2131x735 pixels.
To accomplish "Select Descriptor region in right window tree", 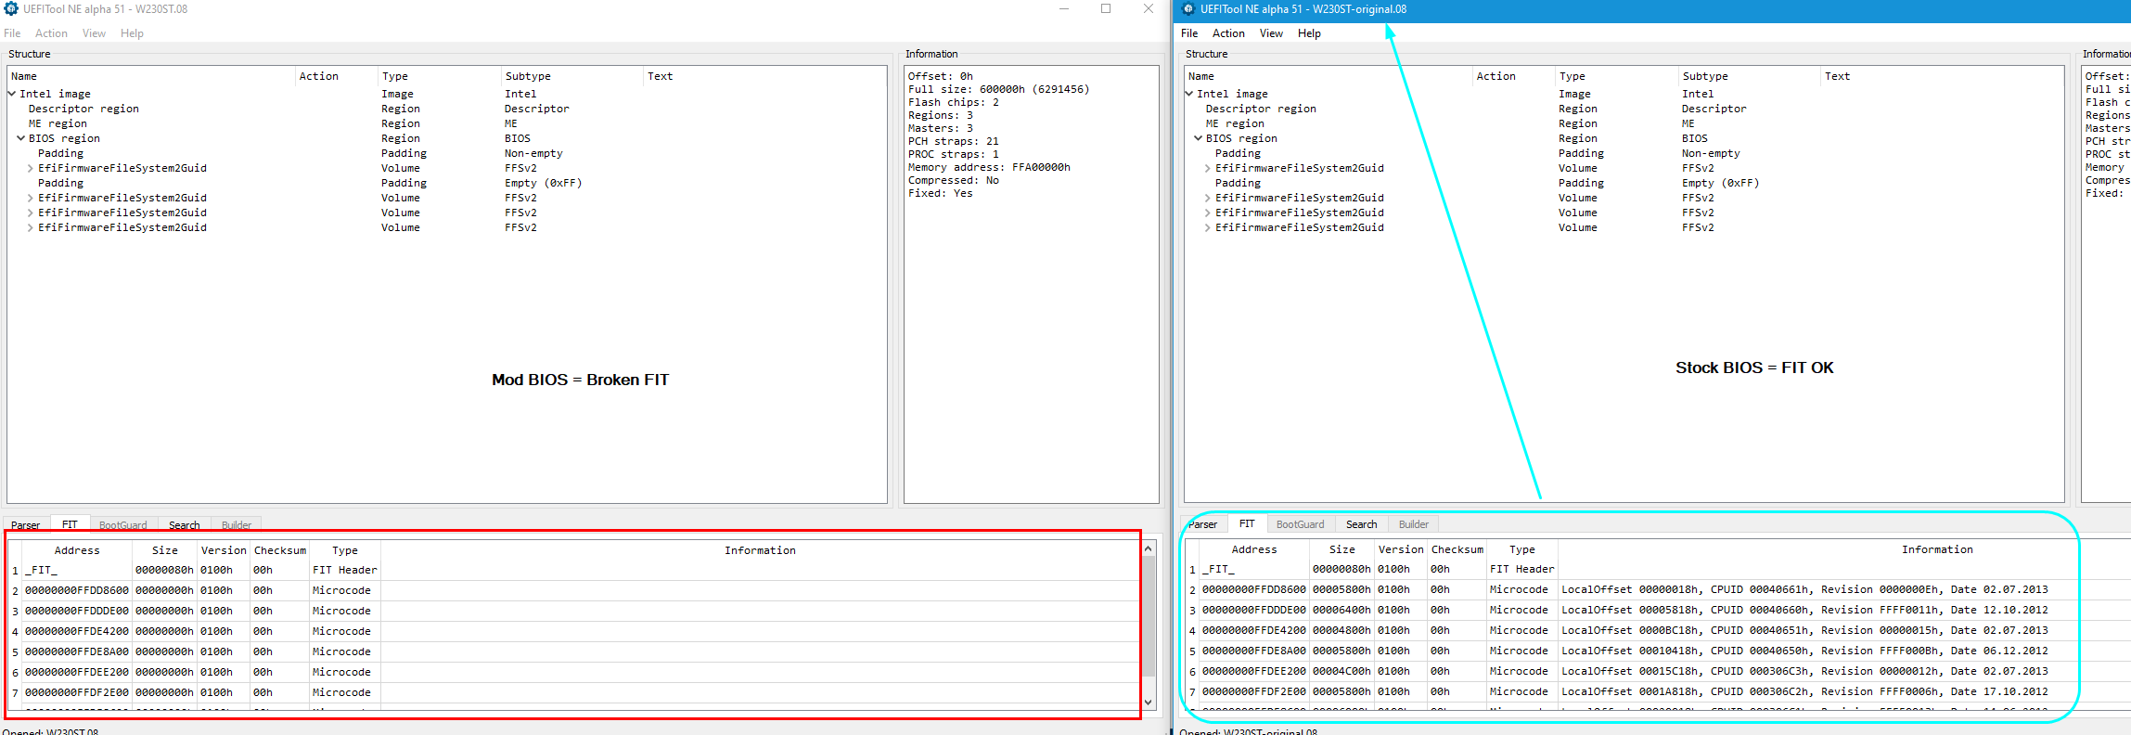I will (x=1261, y=109).
